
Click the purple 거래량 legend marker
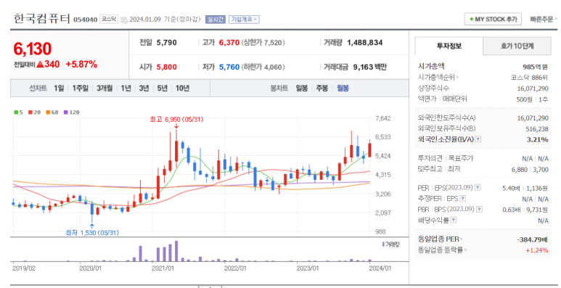[x=383, y=244]
